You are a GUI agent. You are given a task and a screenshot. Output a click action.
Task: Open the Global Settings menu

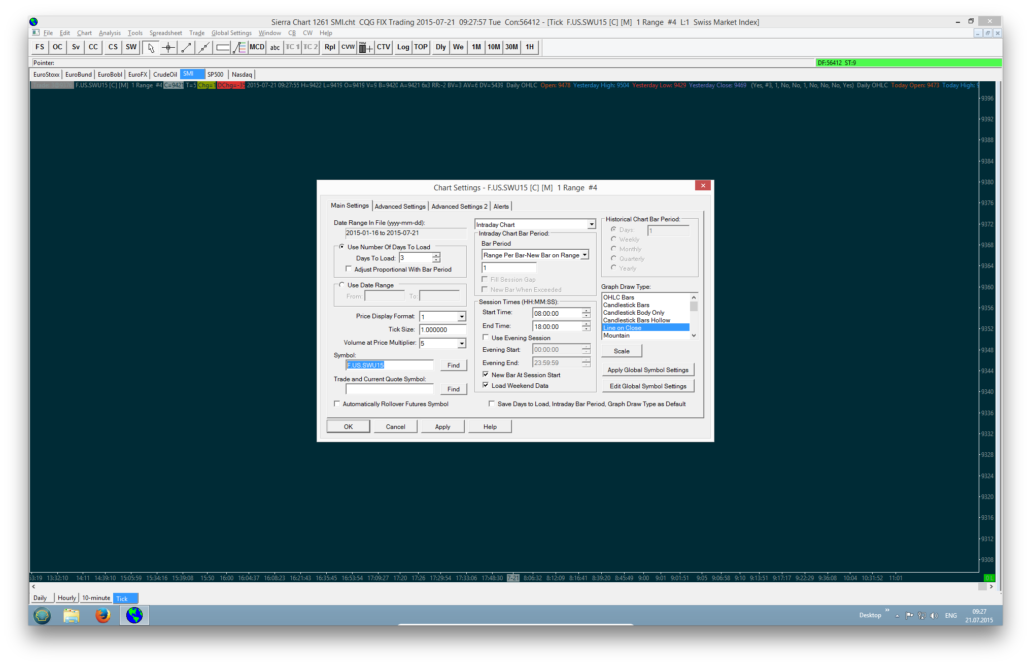point(231,33)
